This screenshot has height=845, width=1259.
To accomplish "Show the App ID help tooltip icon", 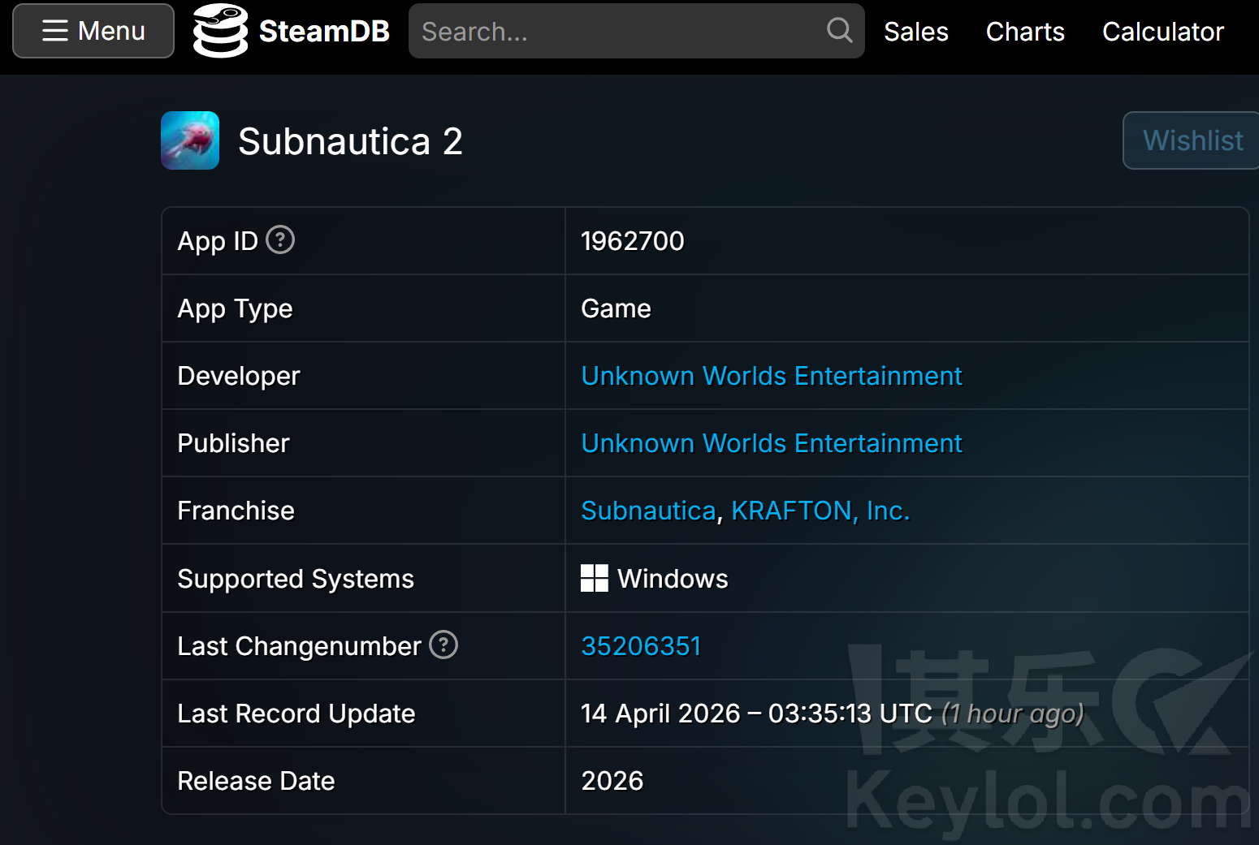I will point(280,240).
